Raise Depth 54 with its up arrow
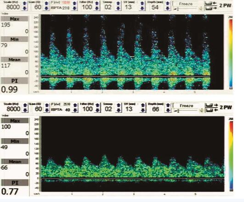This screenshot has height=202, width=244. point(168,3)
